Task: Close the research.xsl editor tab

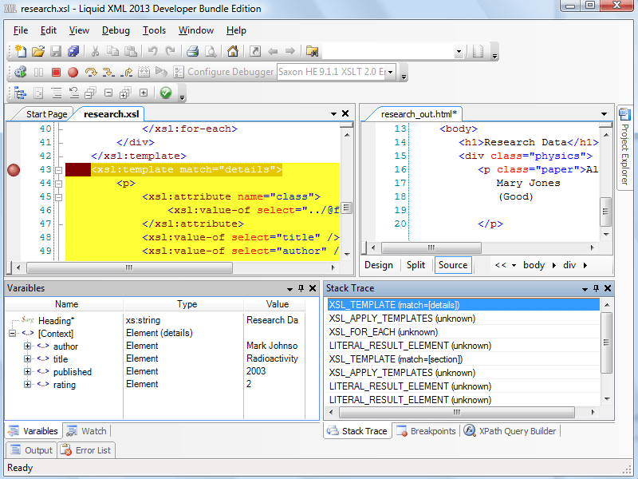Action: [x=345, y=113]
